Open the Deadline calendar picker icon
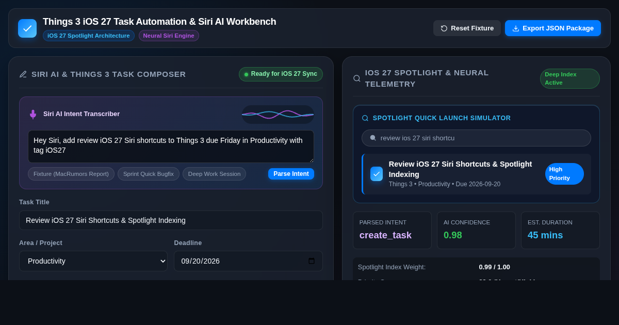This screenshot has height=325, width=619. tap(312, 261)
